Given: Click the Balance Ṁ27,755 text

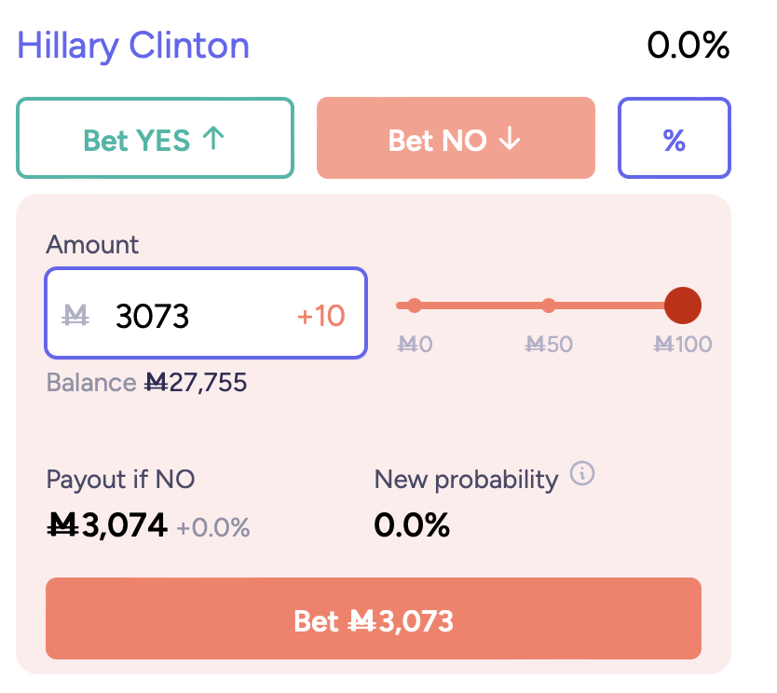Looking at the screenshot, I should [x=146, y=383].
